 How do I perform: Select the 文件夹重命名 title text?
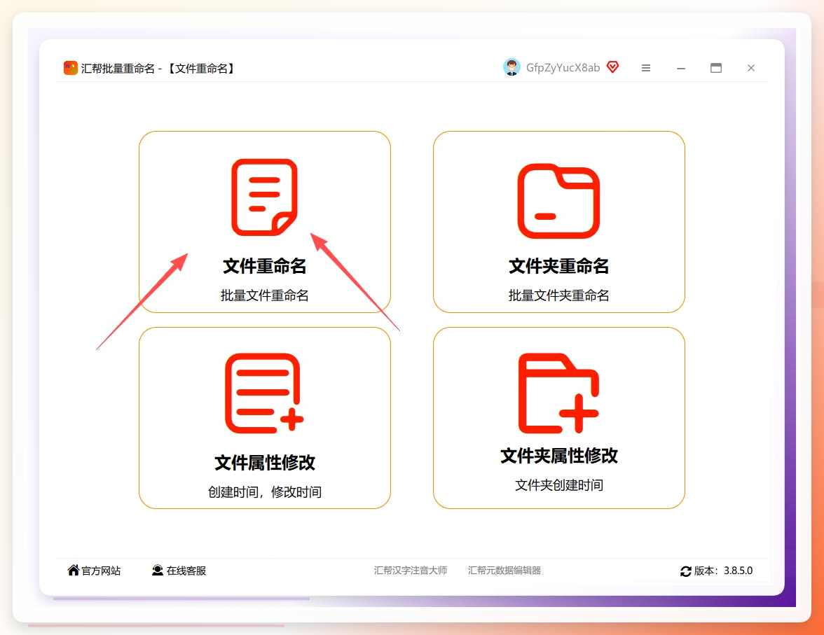558,266
